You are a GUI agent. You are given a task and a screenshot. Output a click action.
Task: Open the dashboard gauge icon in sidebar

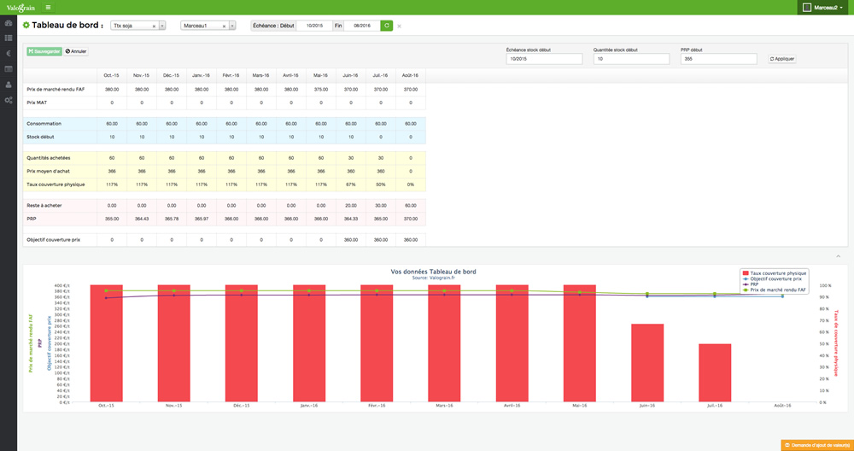[8, 22]
